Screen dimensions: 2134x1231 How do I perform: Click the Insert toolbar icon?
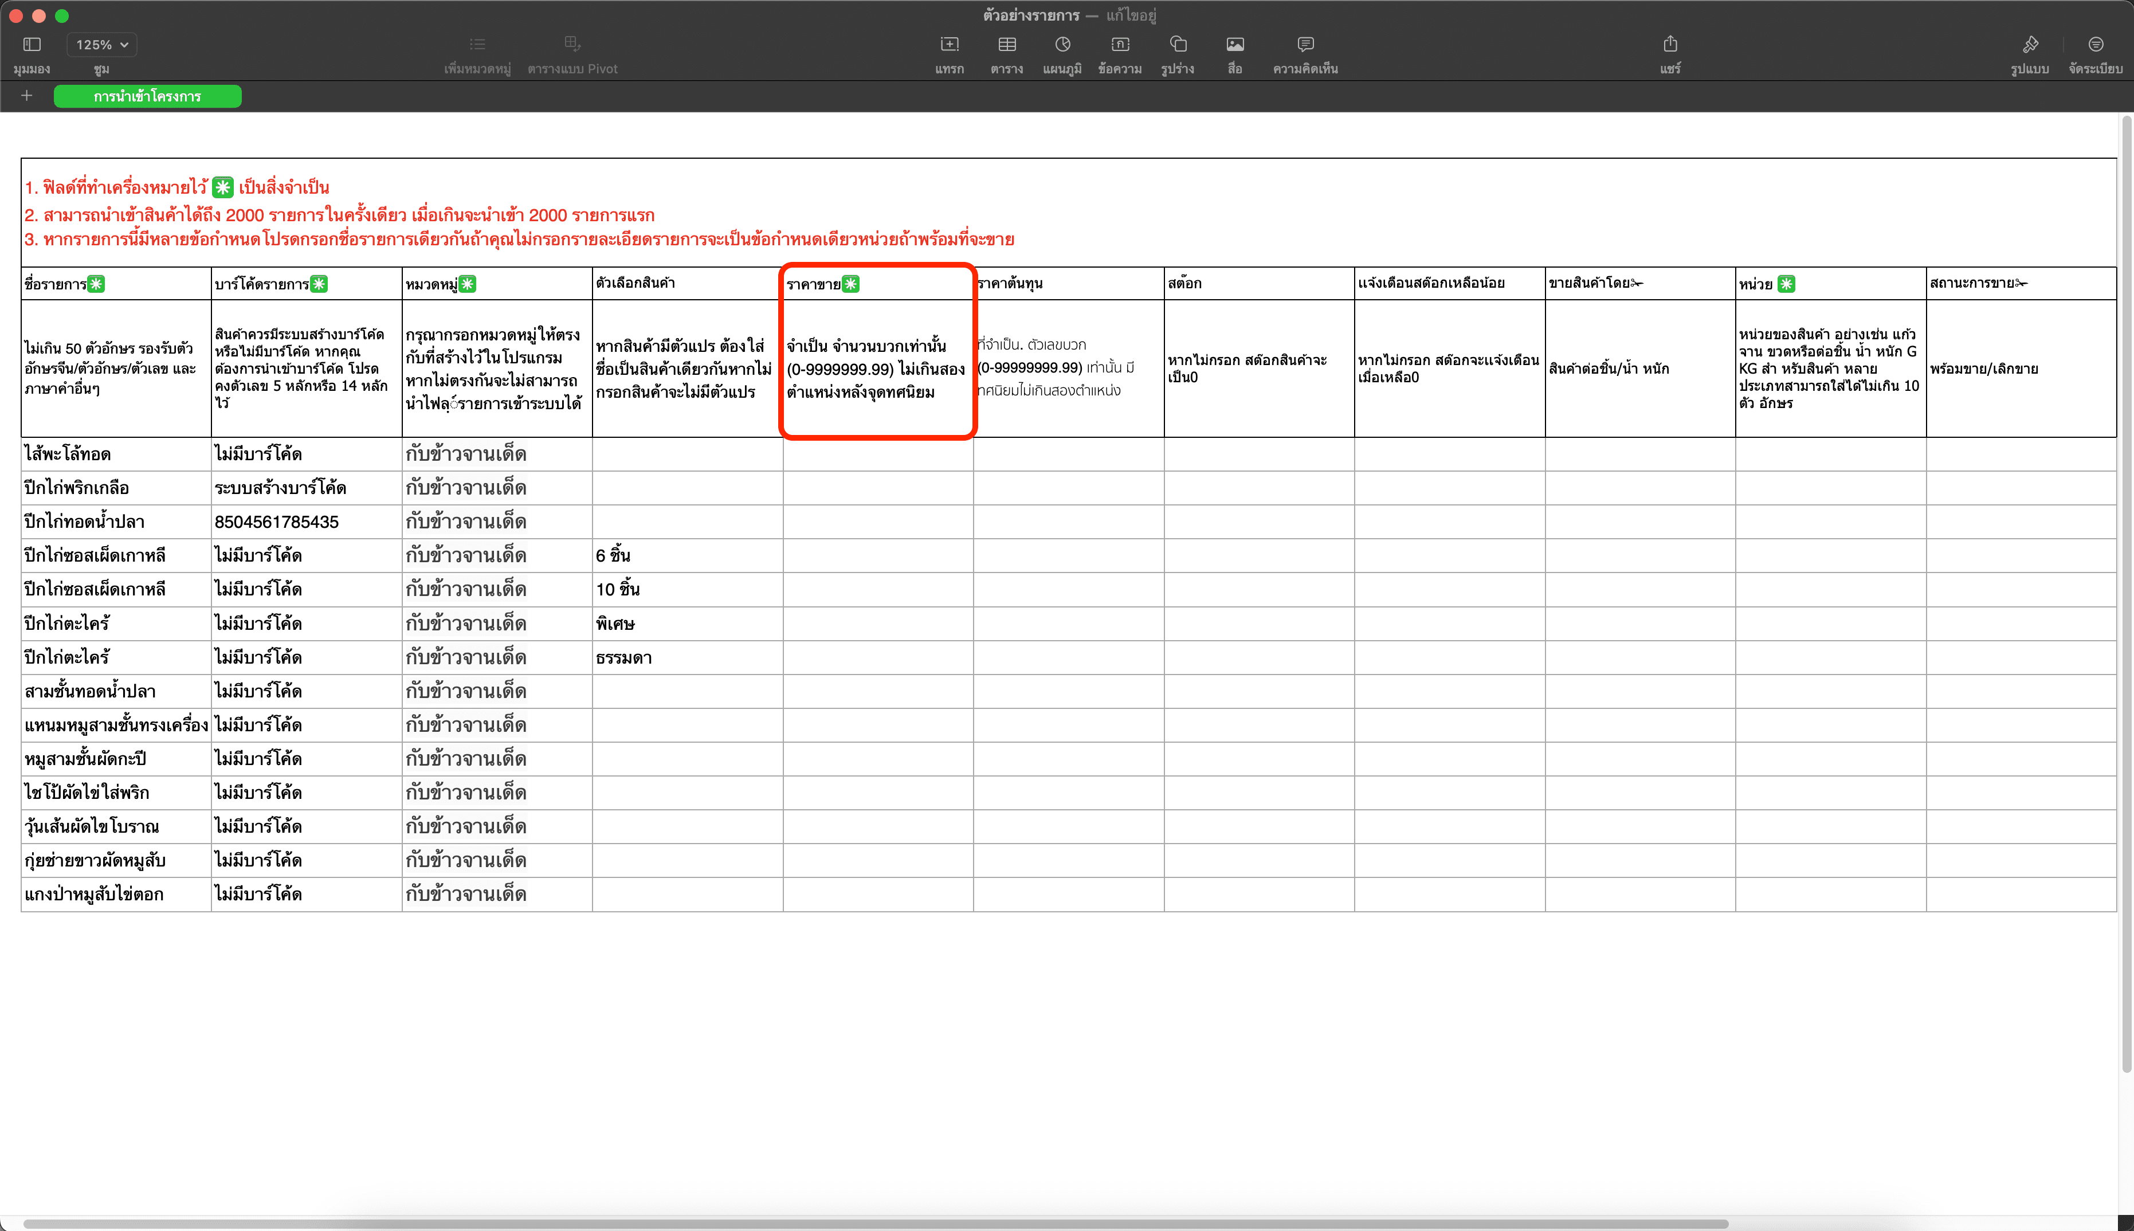pos(949,44)
